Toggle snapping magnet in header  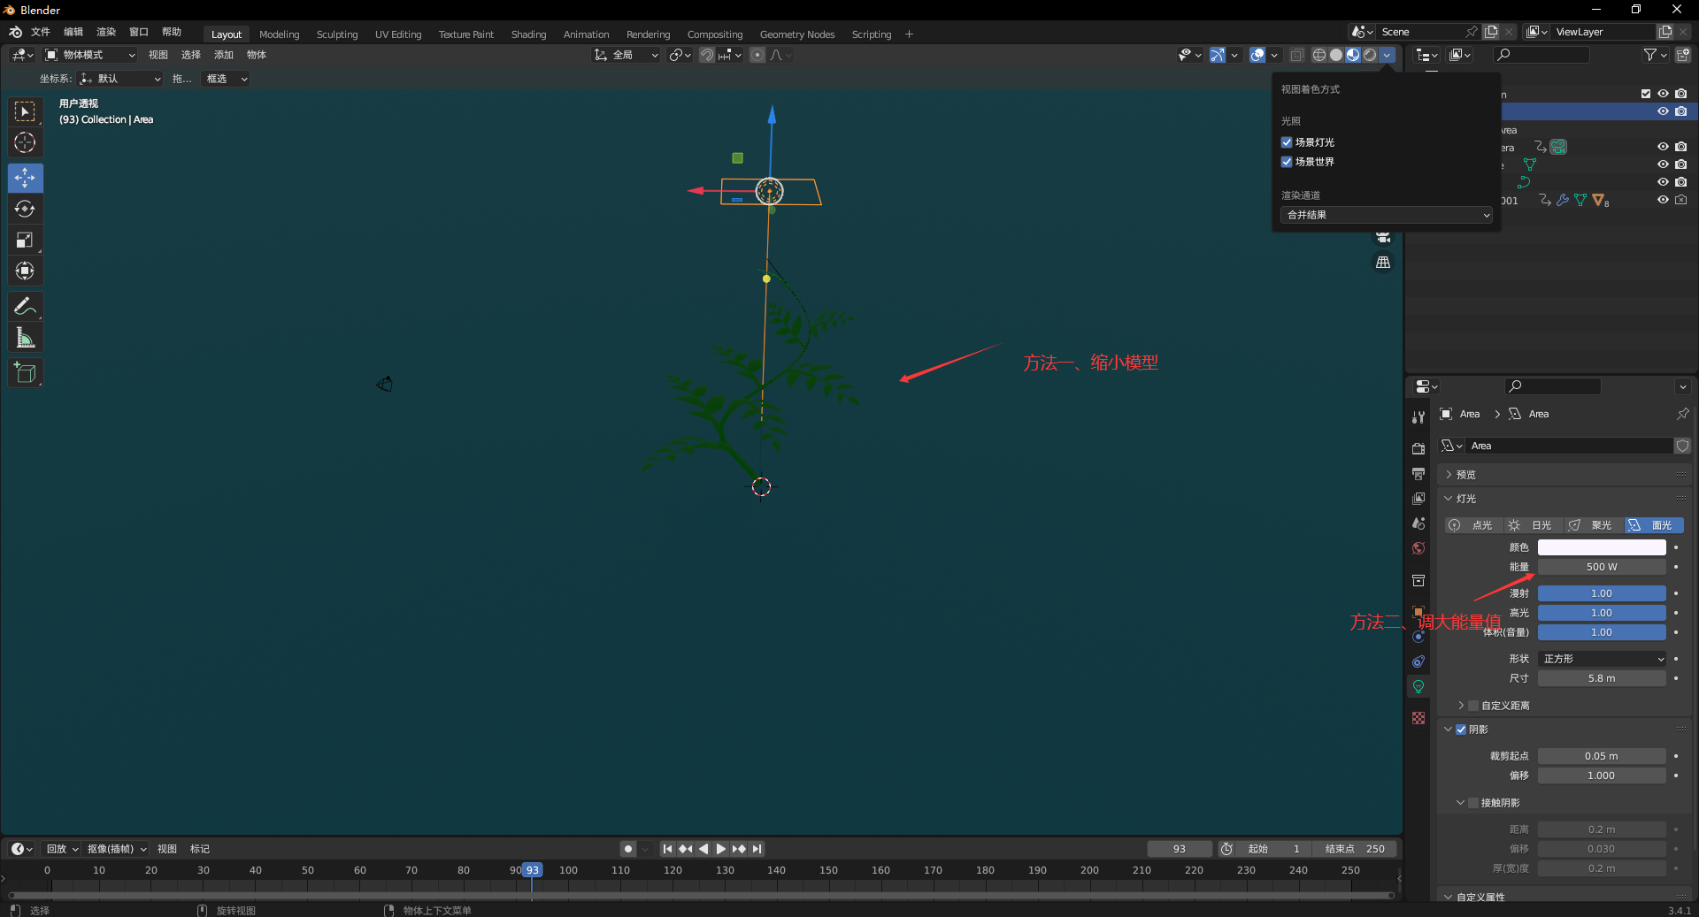tap(707, 55)
